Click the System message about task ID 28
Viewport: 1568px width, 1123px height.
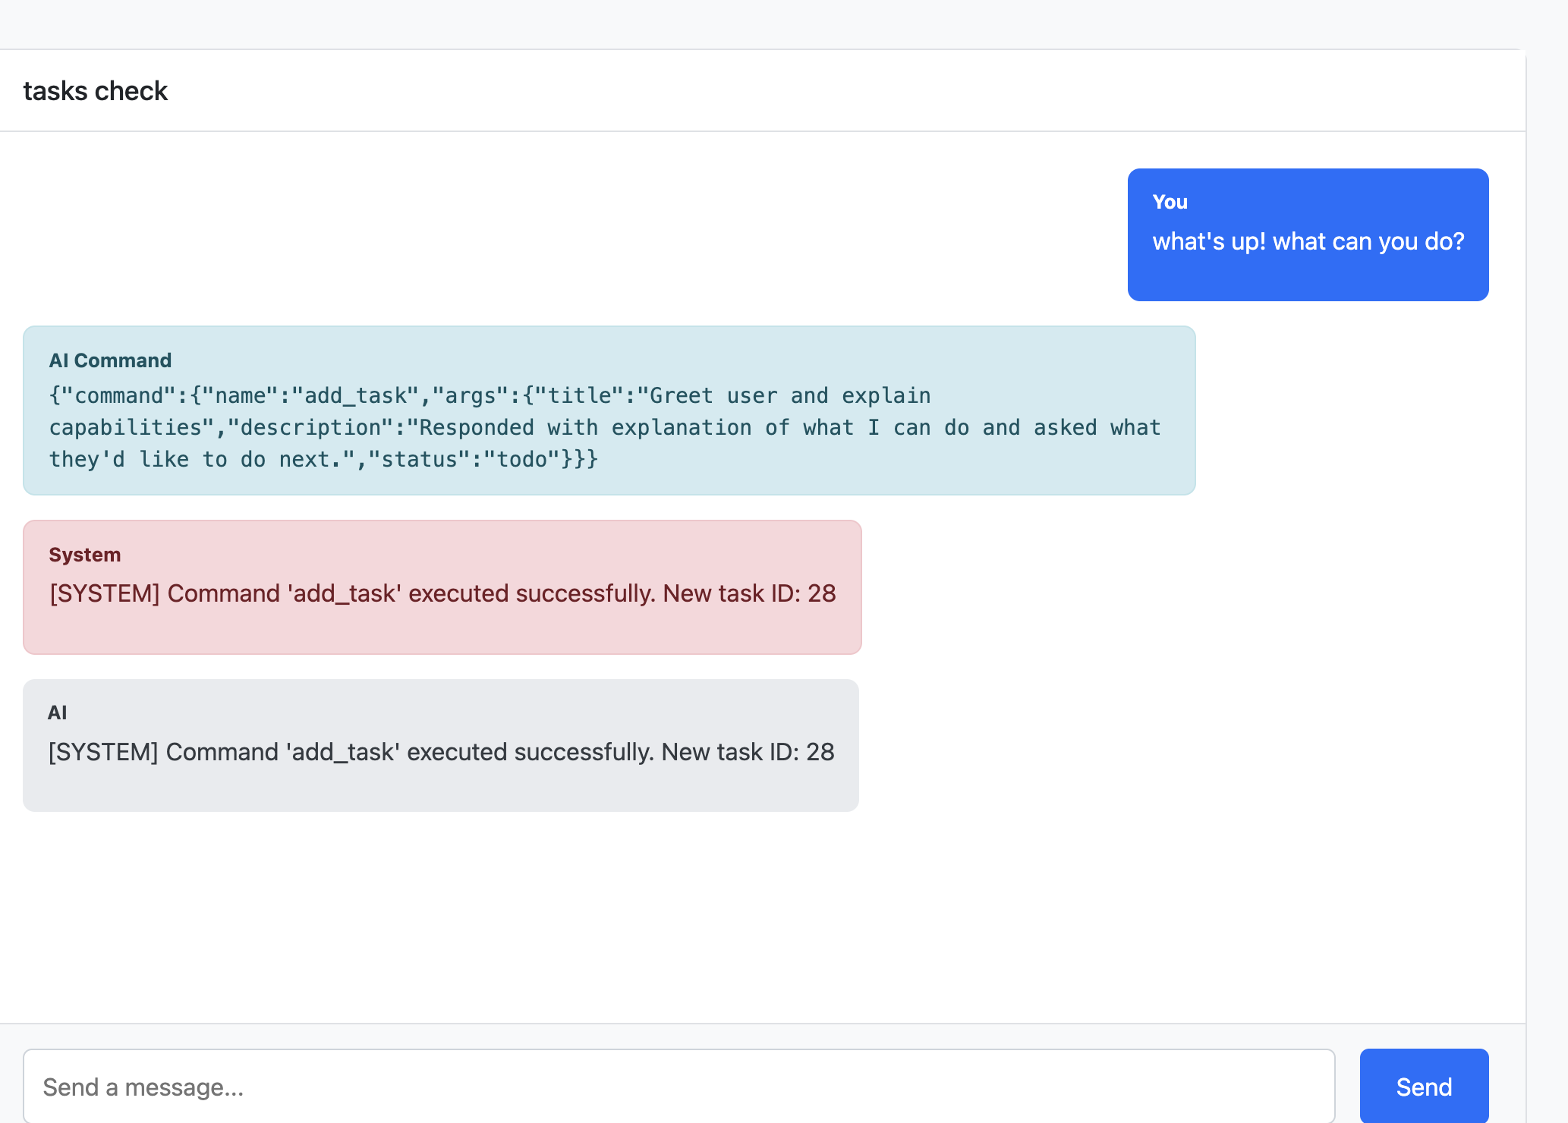[442, 593]
